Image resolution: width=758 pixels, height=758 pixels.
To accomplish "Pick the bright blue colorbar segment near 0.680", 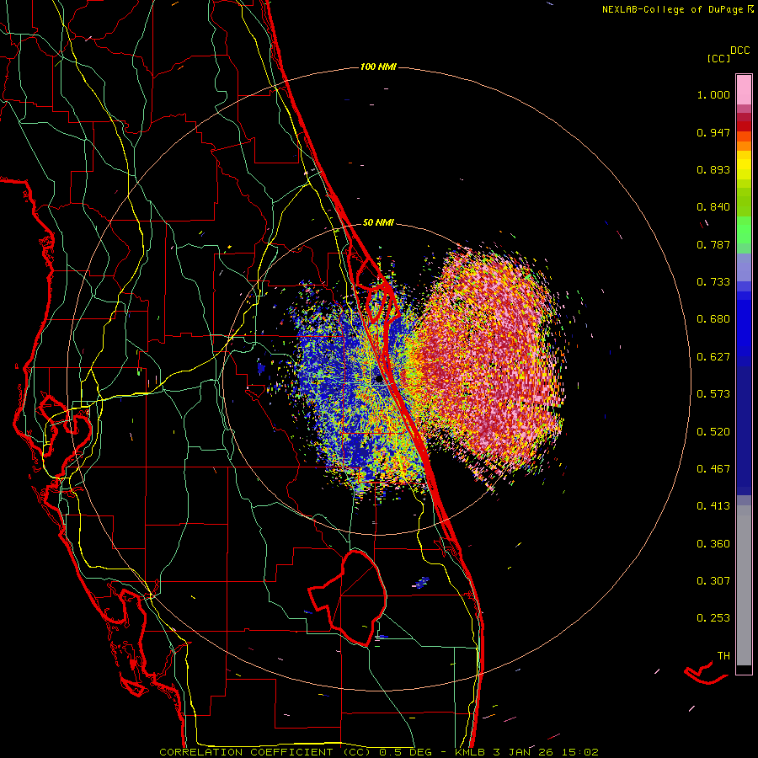I will pyautogui.click(x=744, y=324).
